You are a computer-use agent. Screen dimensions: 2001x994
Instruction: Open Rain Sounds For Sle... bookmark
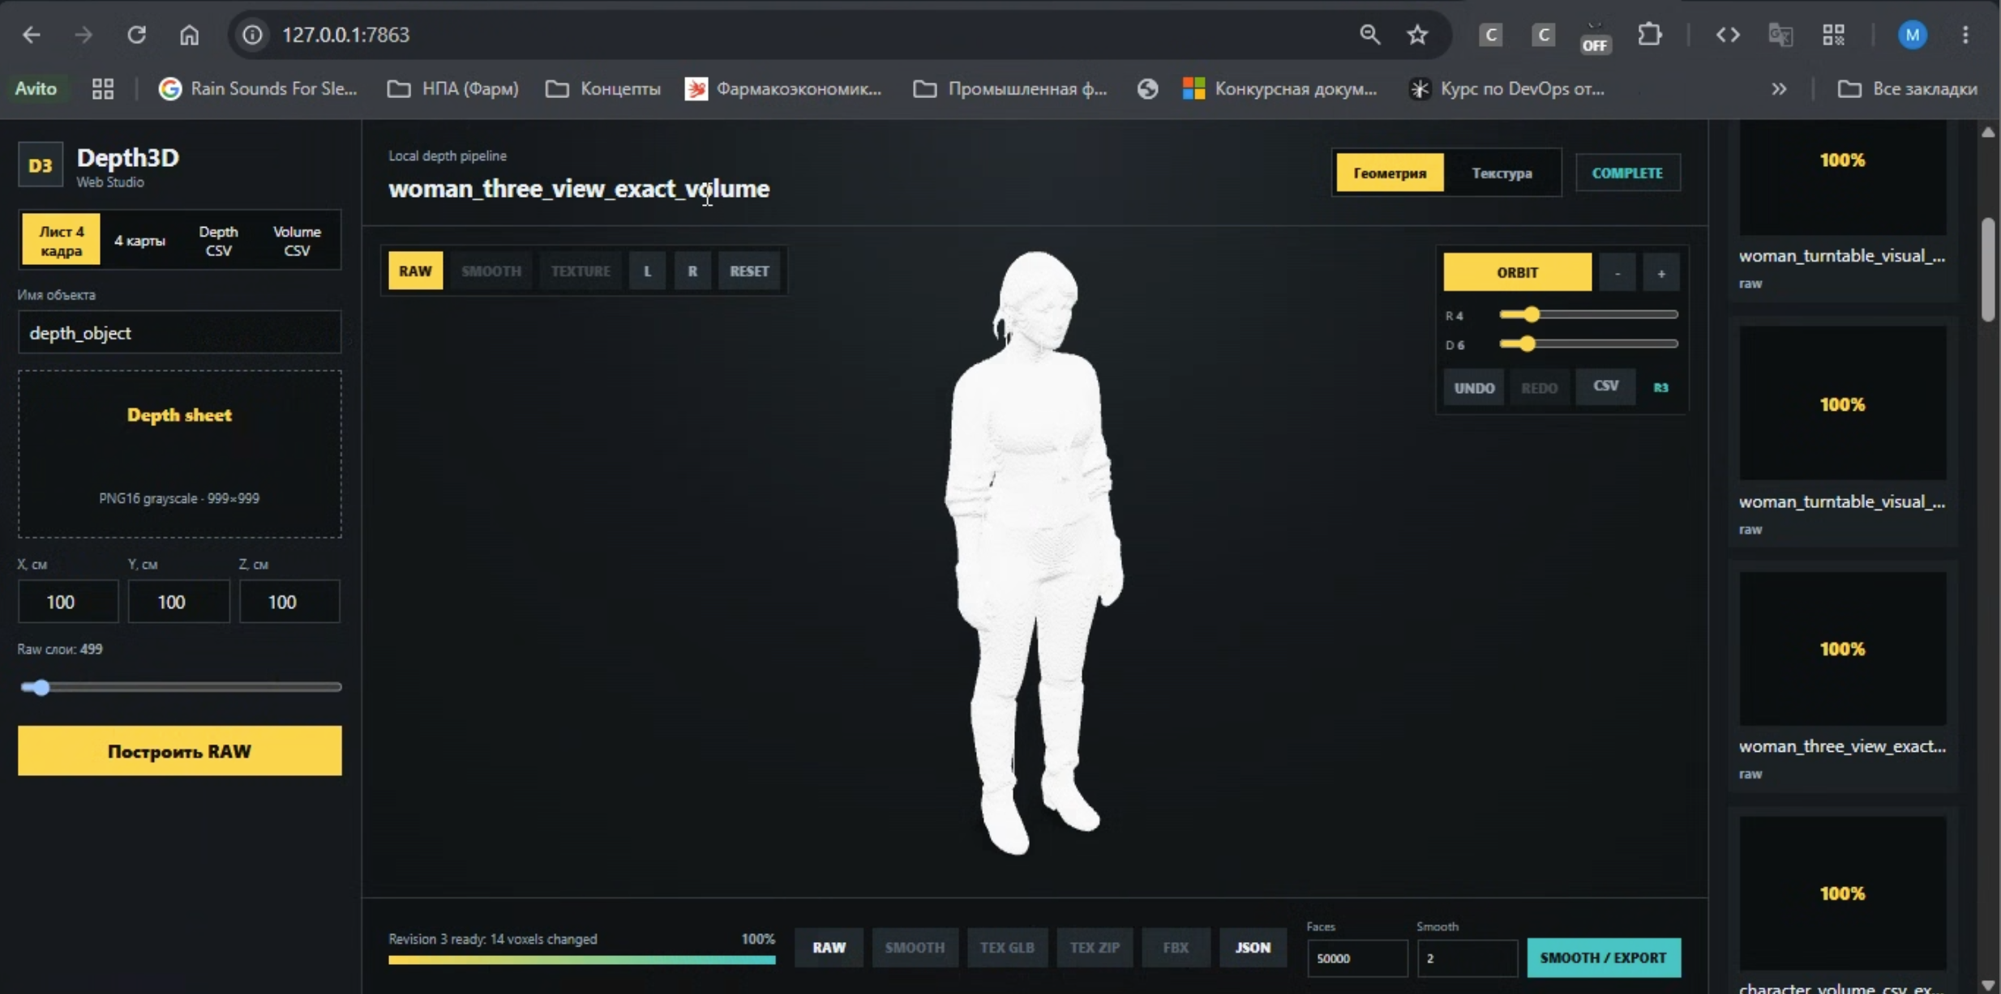(x=258, y=89)
